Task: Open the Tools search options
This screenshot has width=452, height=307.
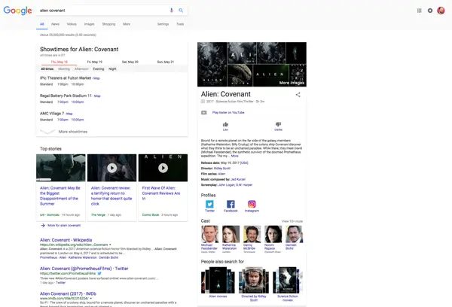Action: tap(180, 24)
